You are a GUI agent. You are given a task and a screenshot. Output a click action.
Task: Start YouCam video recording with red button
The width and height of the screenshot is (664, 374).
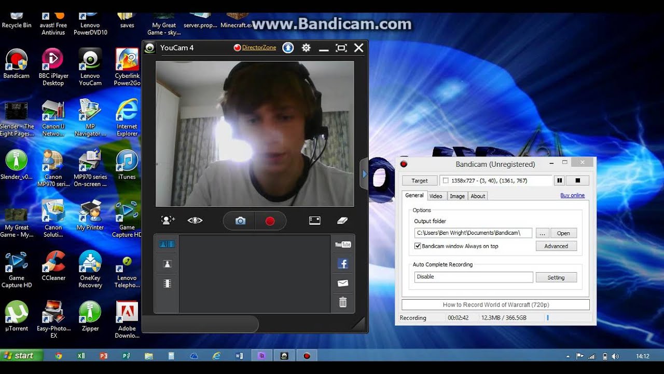[270, 221]
